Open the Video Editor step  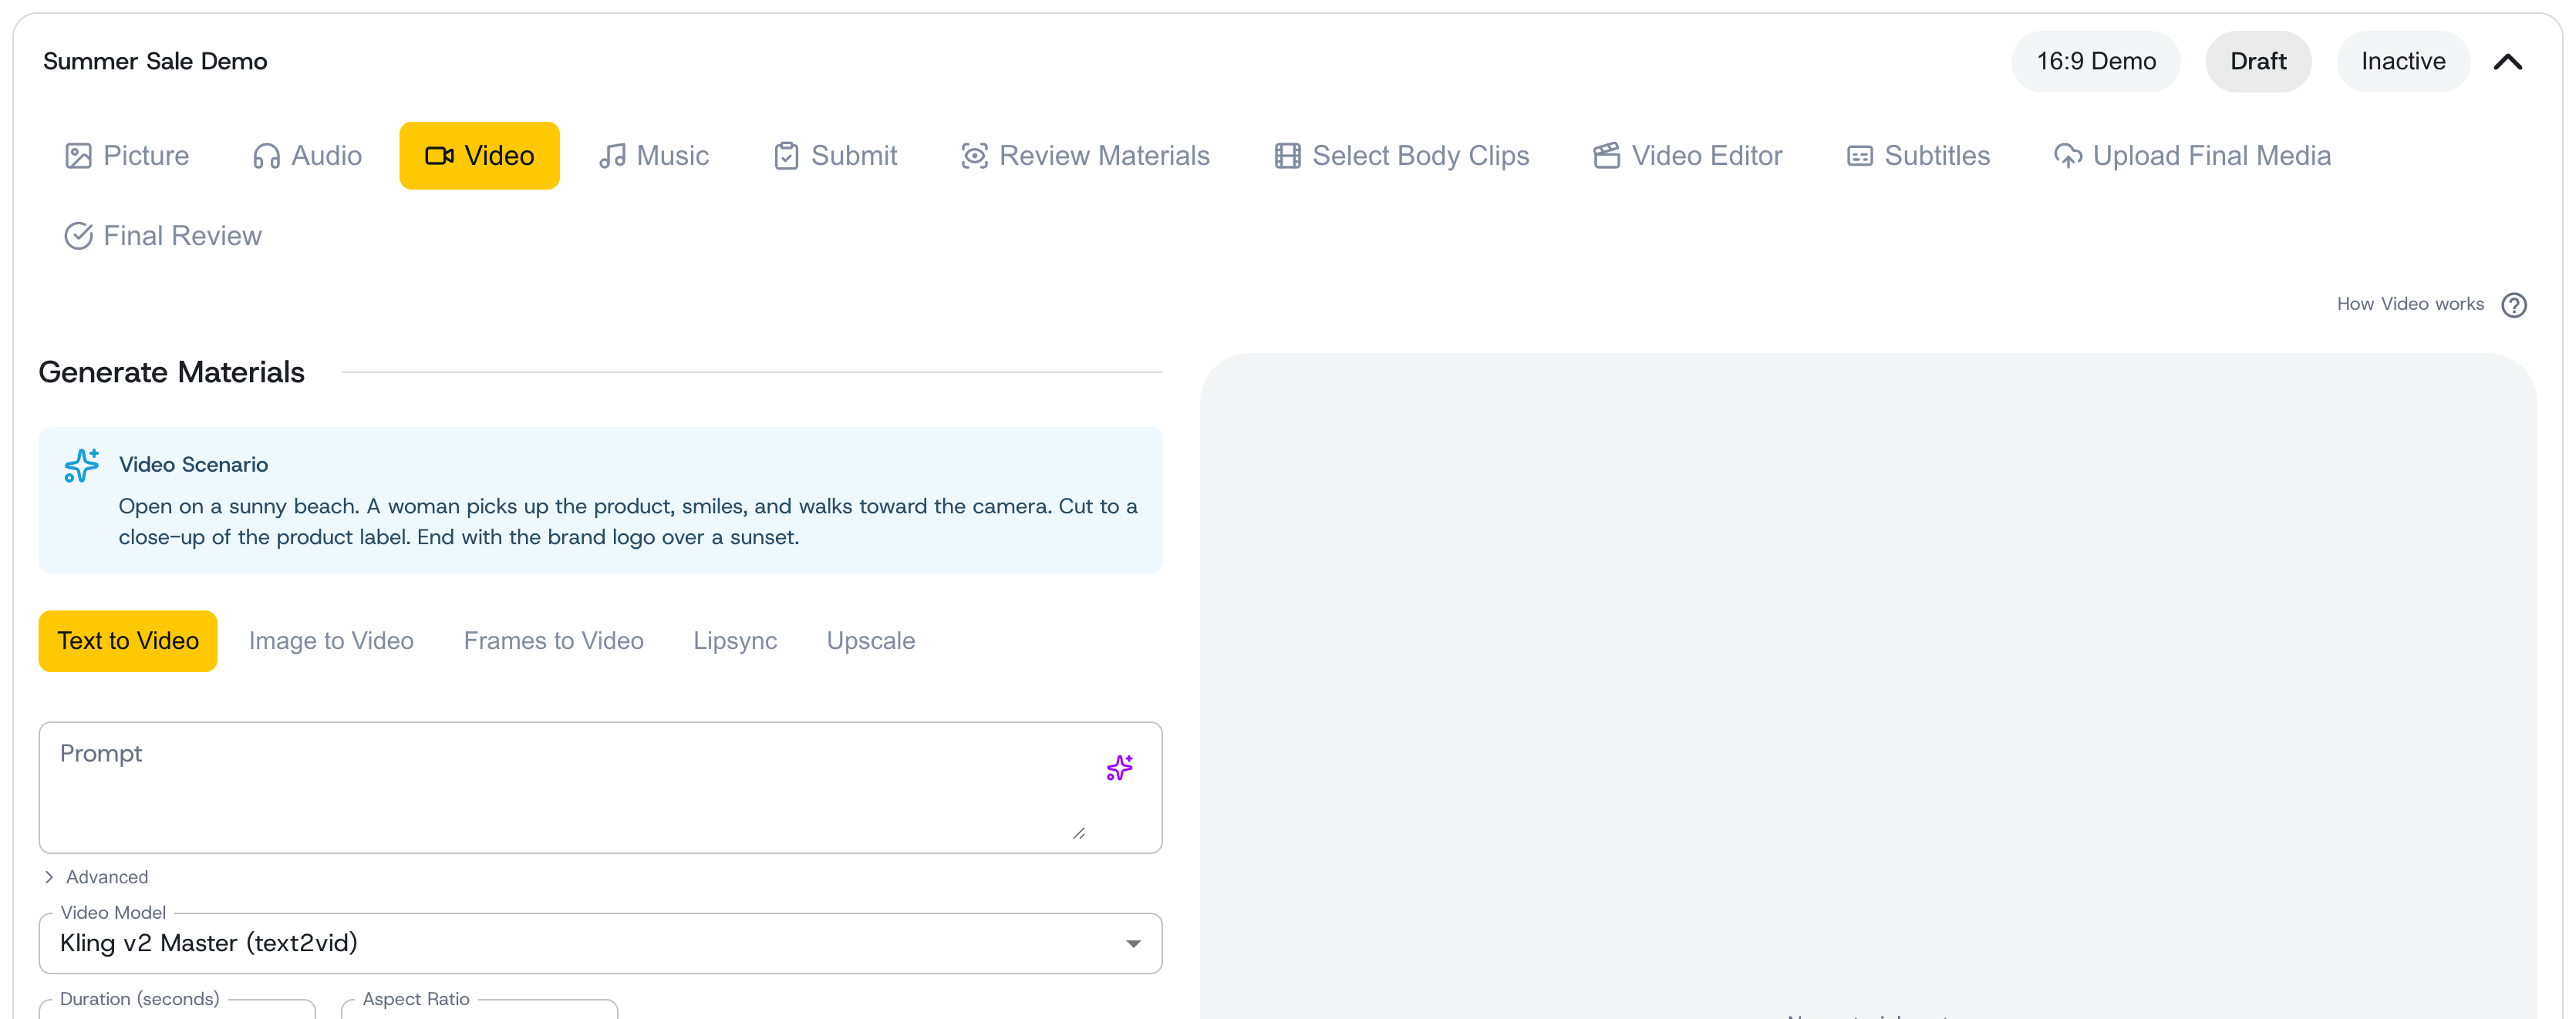point(1687,156)
